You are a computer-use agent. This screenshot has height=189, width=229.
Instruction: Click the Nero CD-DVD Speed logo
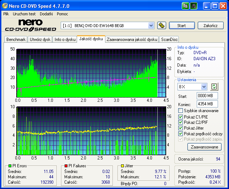(31, 25)
